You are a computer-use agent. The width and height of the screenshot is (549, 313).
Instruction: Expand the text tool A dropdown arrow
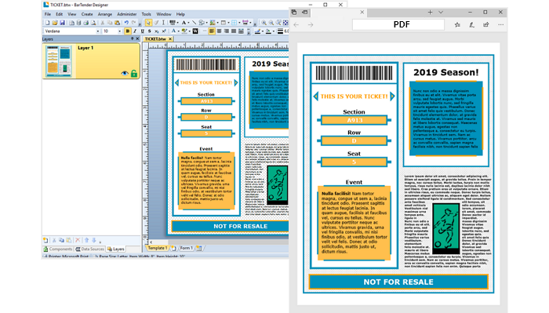188,23
